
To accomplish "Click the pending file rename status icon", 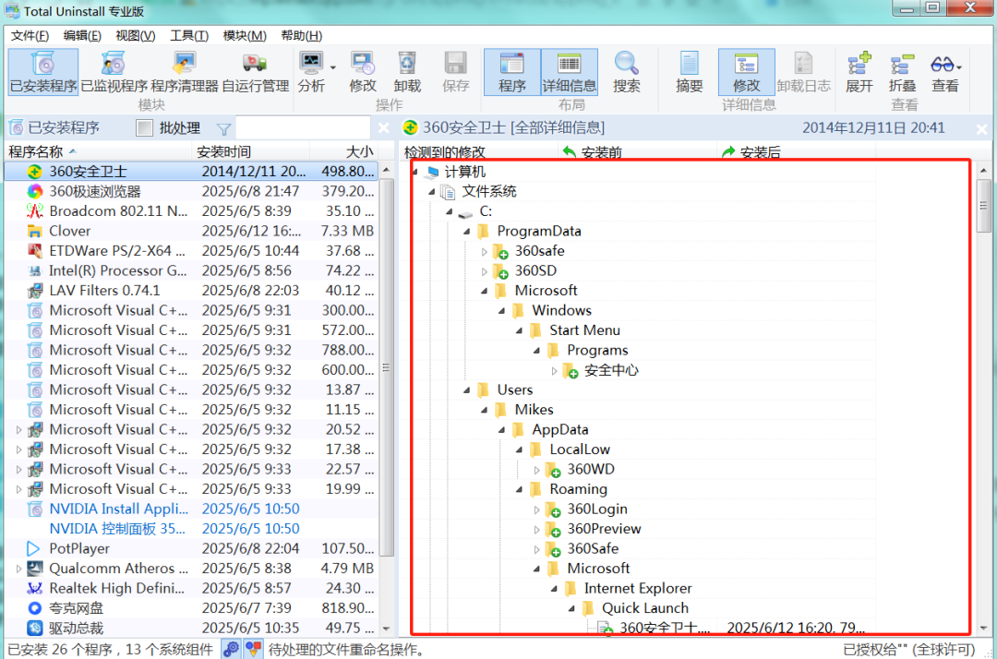I will tap(232, 649).
